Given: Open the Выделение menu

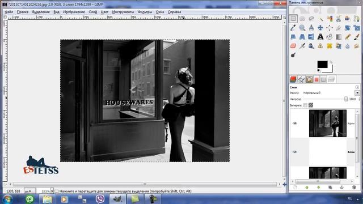Looking at the screenshot, I should [x=41, y=12].
